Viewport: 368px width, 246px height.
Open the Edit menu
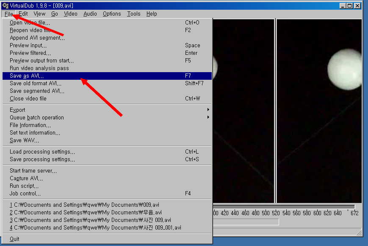tap(23, 14)
